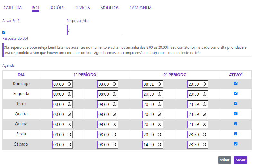Viewport: 254px width, 167px height.
Task: Click the Salvar button
Action: [240, 160]
